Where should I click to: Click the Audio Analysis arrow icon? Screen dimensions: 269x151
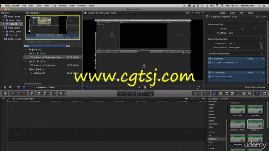262,47
